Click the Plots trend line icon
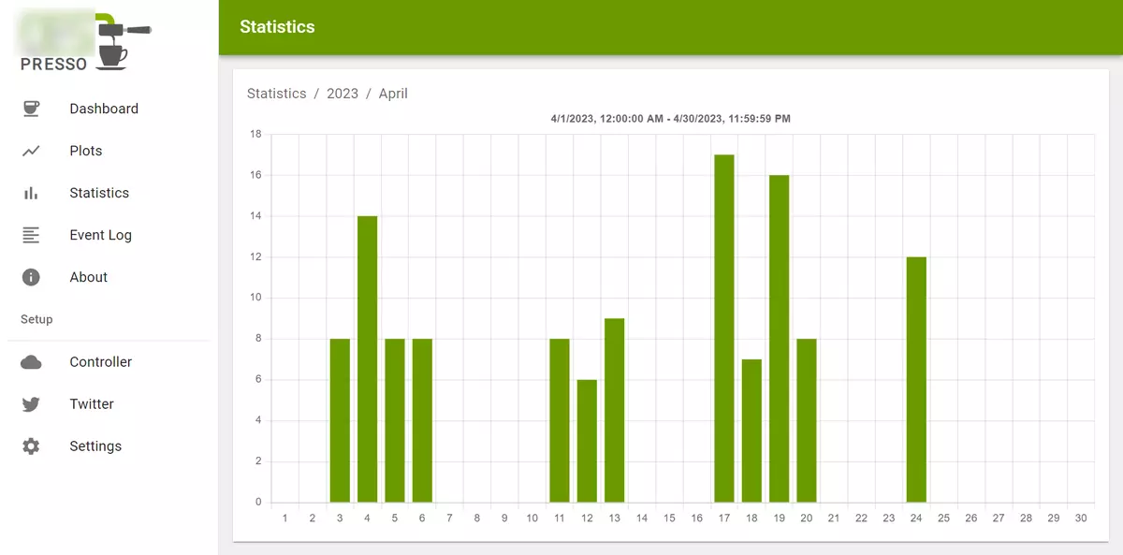 click(31, 151)
